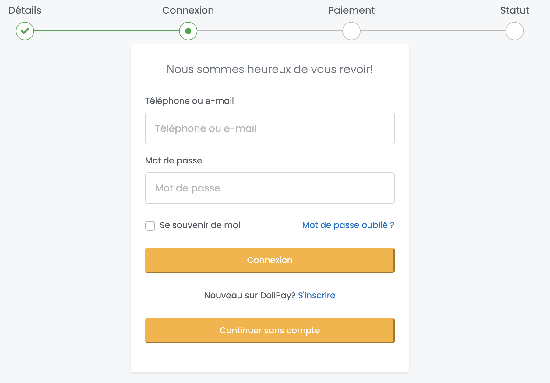This screenshot has height=383, width=550.
Task: Click the empty Paiement step circle
Action: [x=351, y=31]
